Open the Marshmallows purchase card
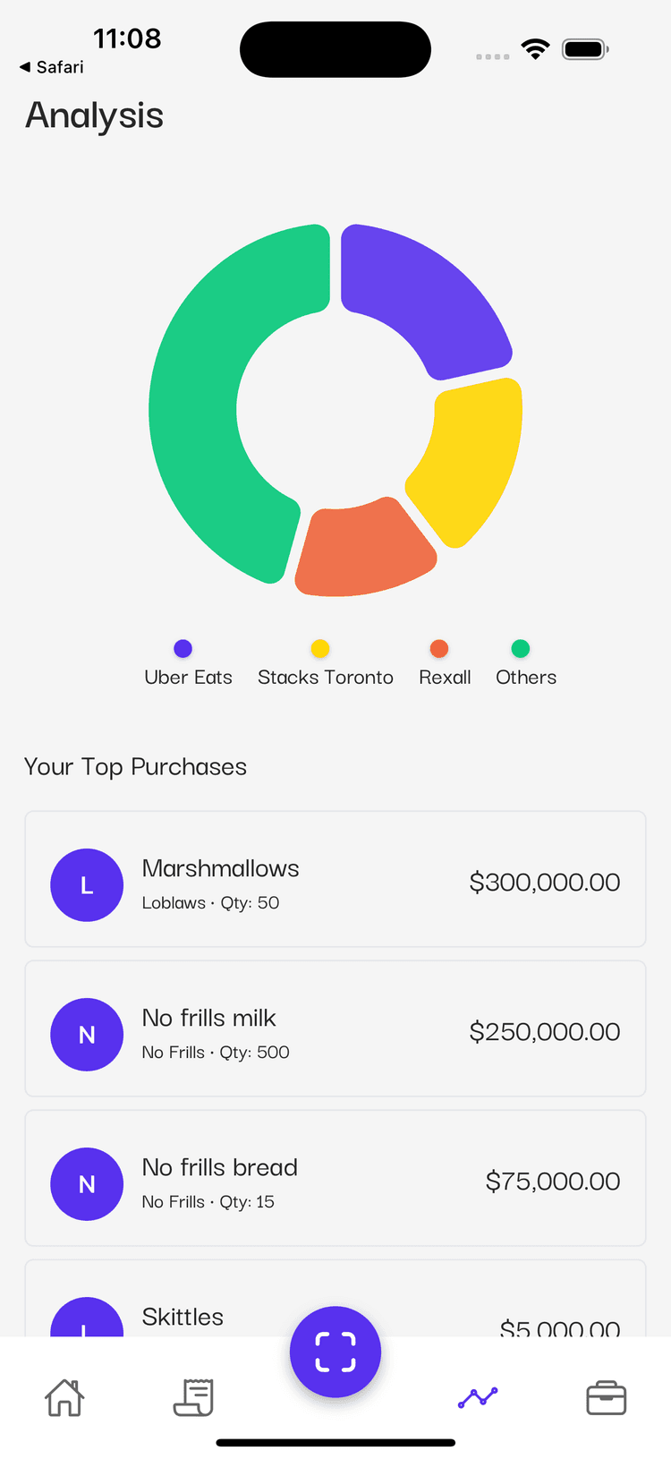Image resolution: width=671 pixels, height=1459 pixels. click(x=335, y=879)
